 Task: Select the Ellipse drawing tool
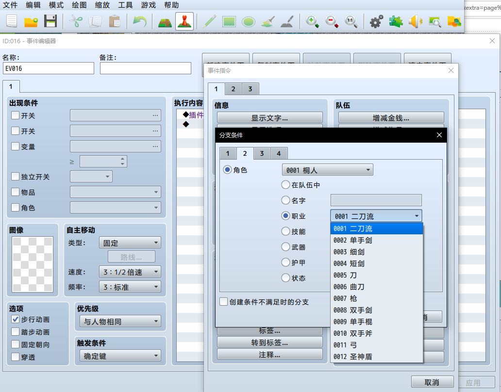248,21
